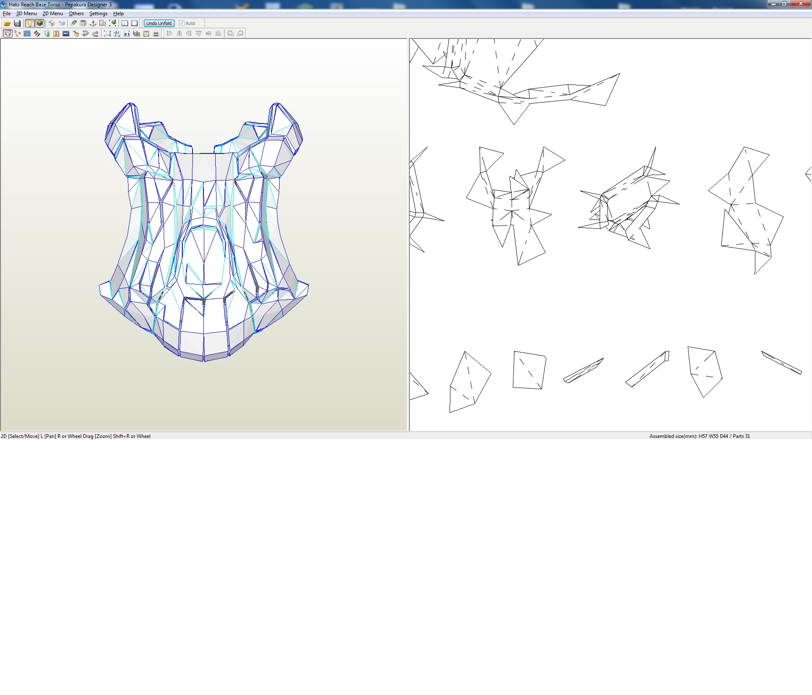The height and width of the screenshot is (695, 812).
Task: Select the join/disjoin faces tool
Action: pyautogui.click(x=17, y=33)
